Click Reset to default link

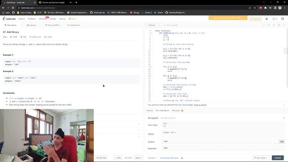pyautogui.click(x=200, y=105)
